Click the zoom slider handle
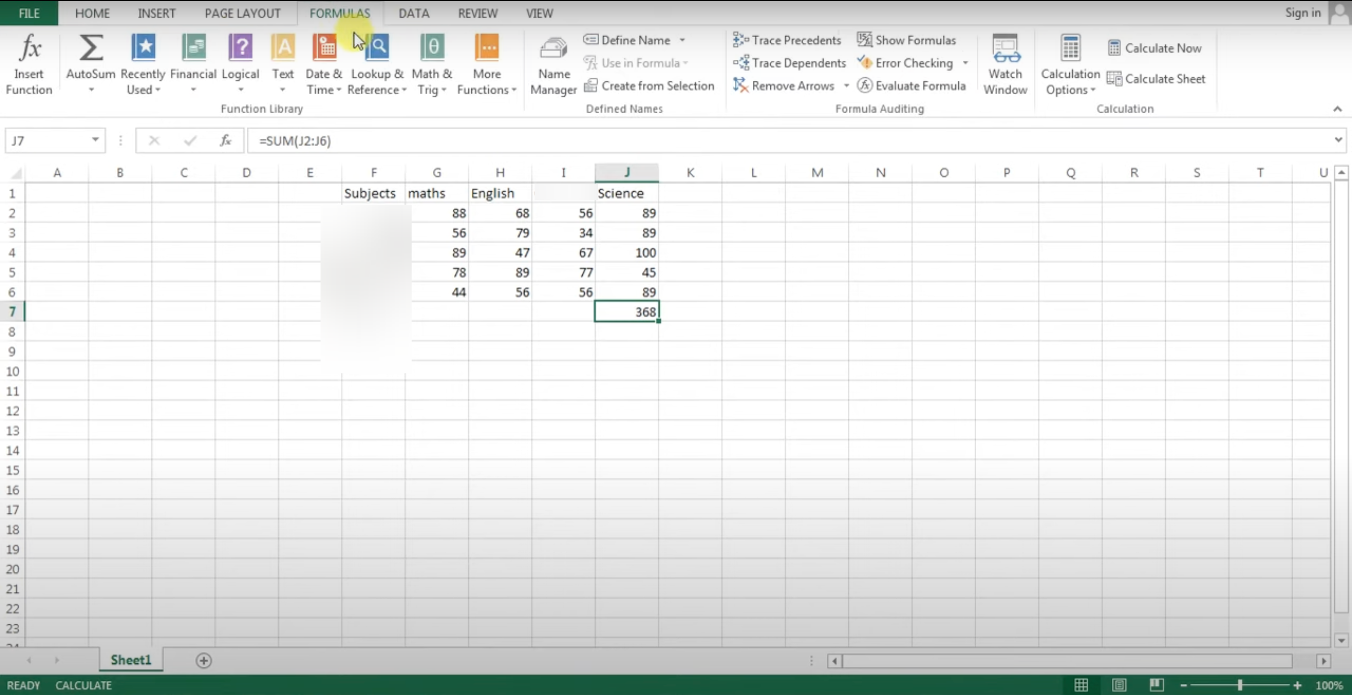This screenshot has height=695, width=1352. point(1240,685)
